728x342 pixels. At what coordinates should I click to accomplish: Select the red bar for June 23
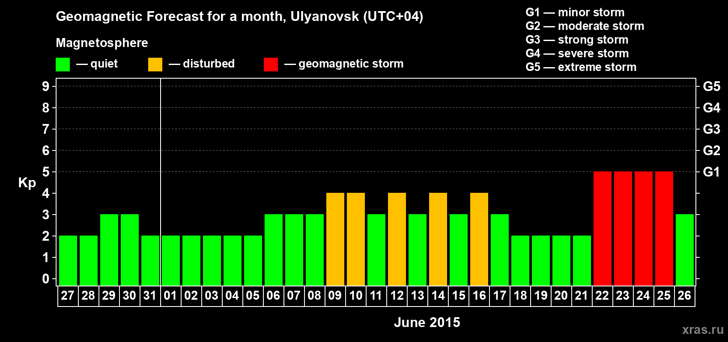click(623, 228)
